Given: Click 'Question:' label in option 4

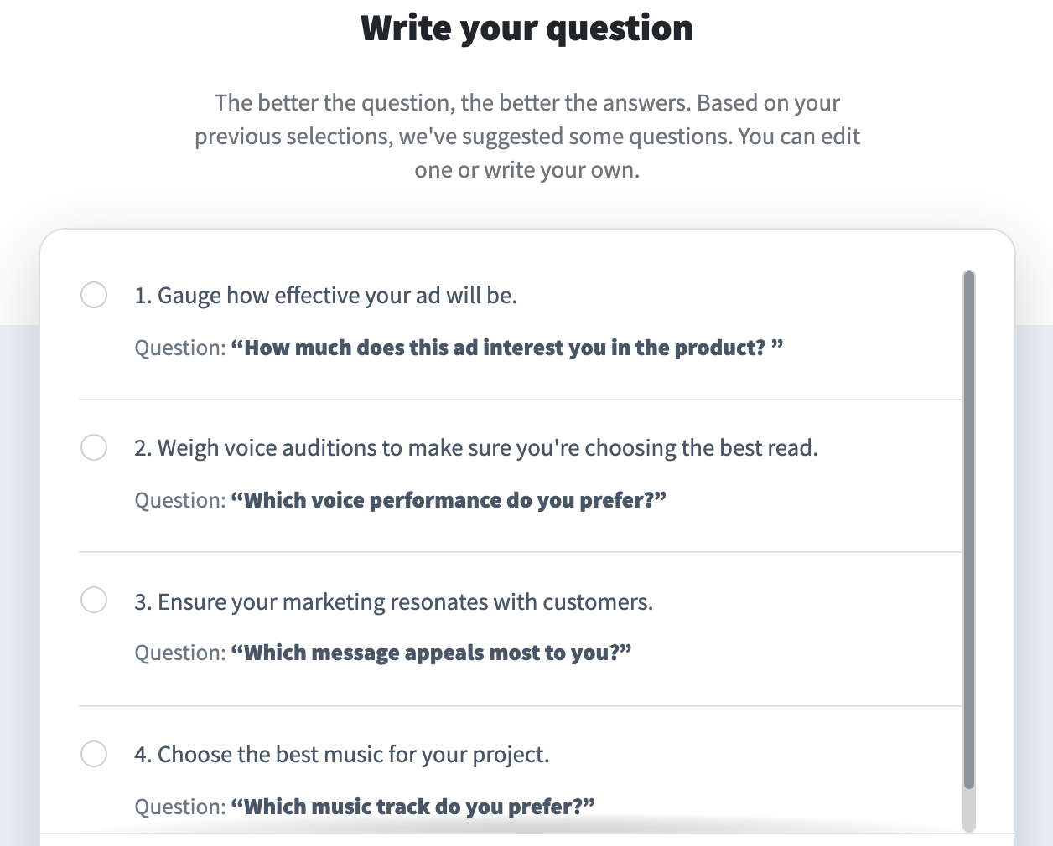Looking at the screenshot, I should pos(179,807).
